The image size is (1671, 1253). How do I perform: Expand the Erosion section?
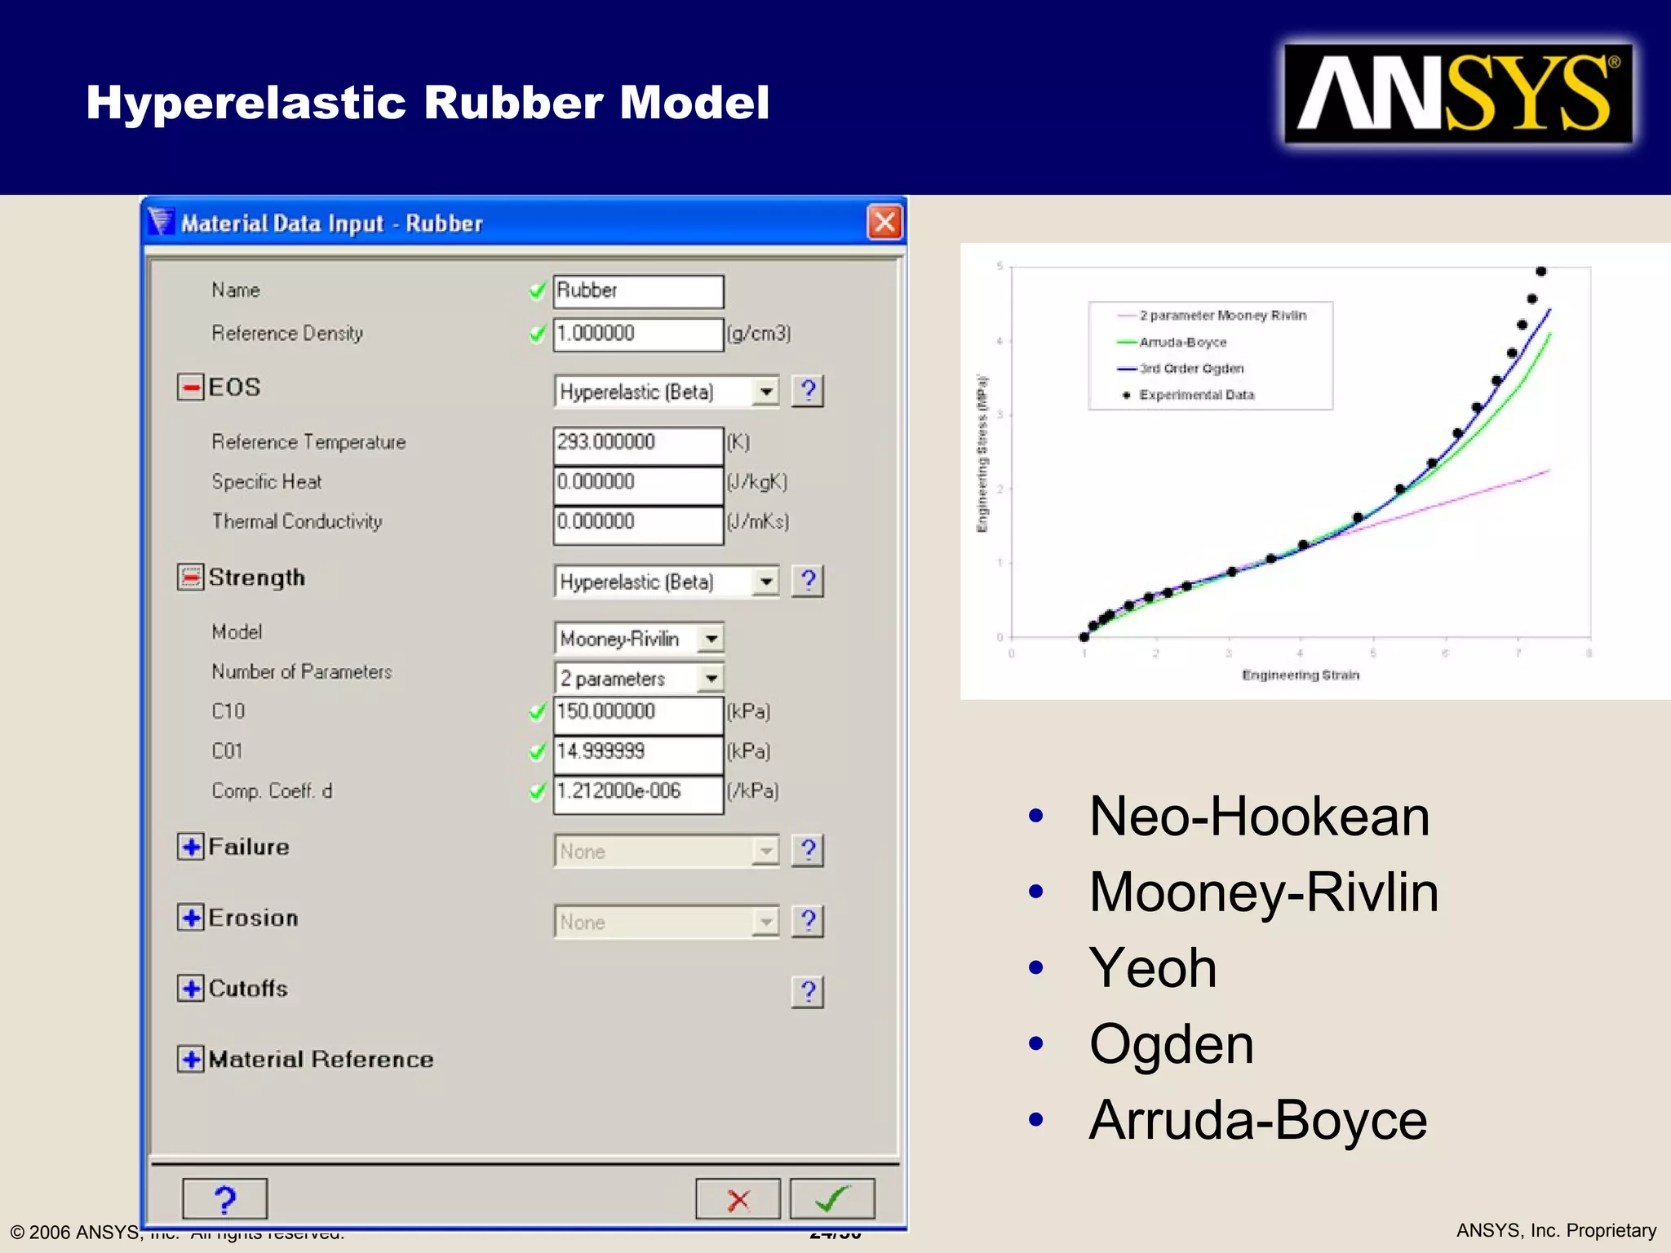191,918
